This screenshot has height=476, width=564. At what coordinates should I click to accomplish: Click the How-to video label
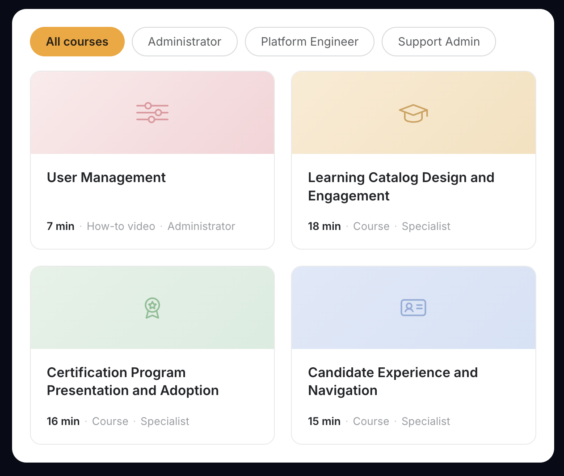click(121, 226)
